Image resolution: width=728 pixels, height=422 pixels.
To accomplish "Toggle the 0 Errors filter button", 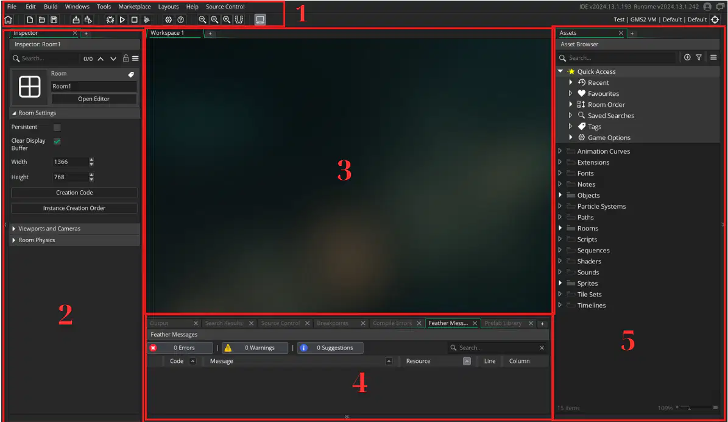I will point(180,348).
